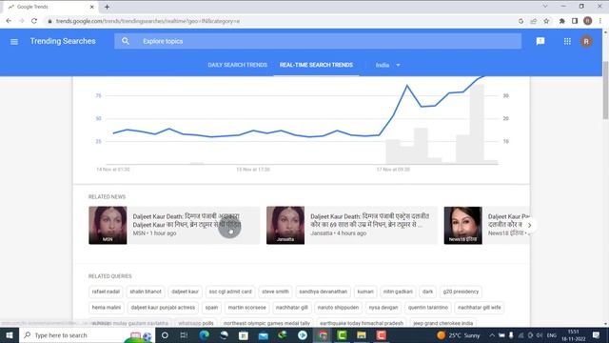Click the Jansatta article thumbnail
The width and height of the screenshot is (609, 343).
285,225
